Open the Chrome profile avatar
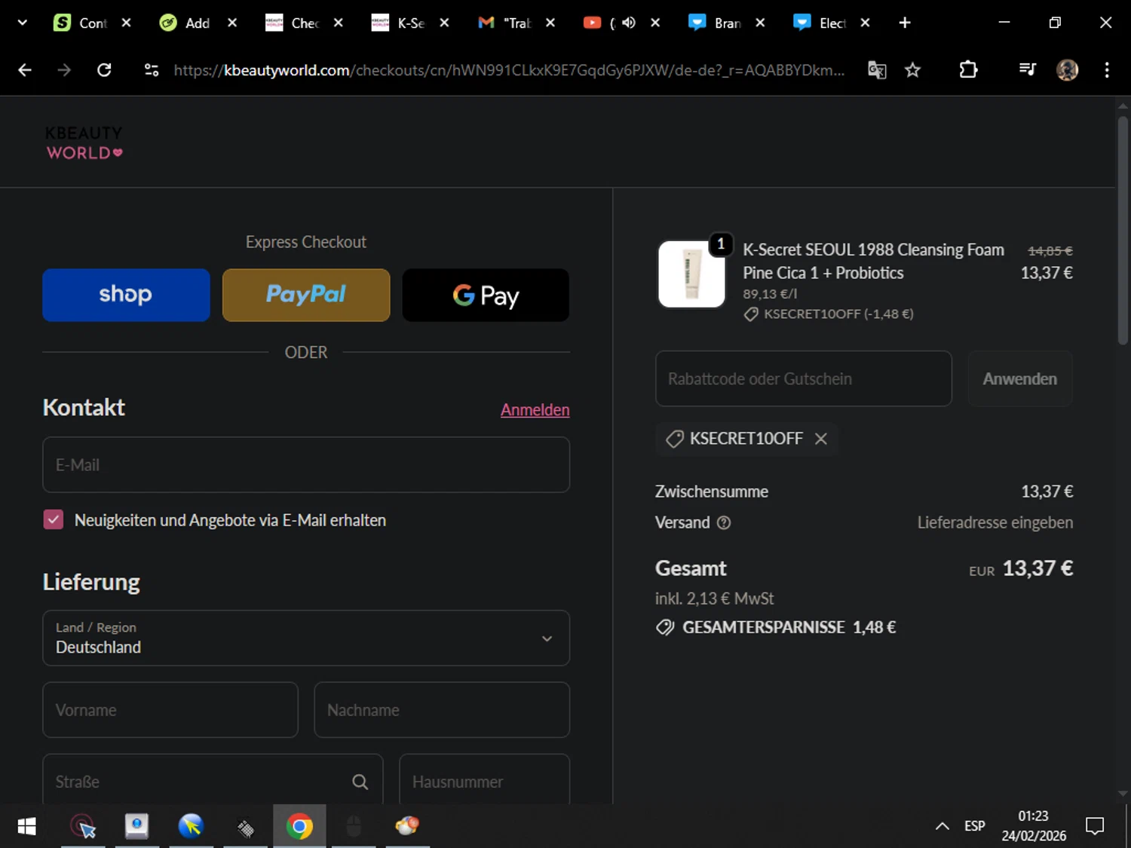Viewport: 1131px width, 848px height. tap(1067, 70)
